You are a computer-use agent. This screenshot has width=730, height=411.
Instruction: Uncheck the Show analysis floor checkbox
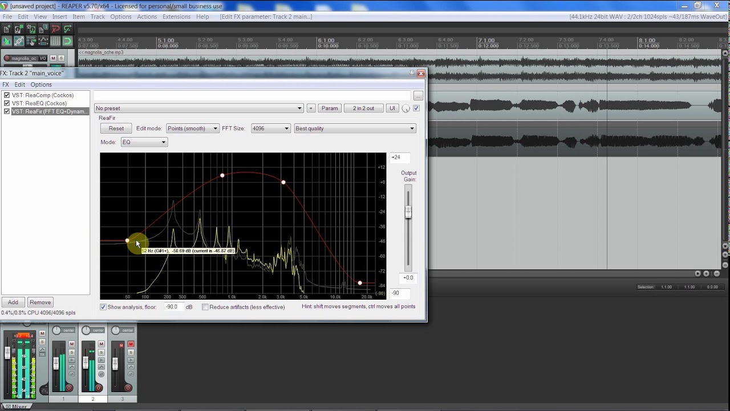(x=103, y=307)
